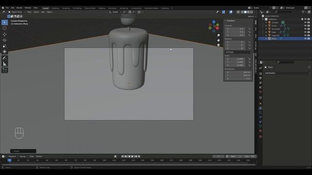The image size is (312, 175).
Task: Open the Tool properties tab icon
Action: (260, 68)
